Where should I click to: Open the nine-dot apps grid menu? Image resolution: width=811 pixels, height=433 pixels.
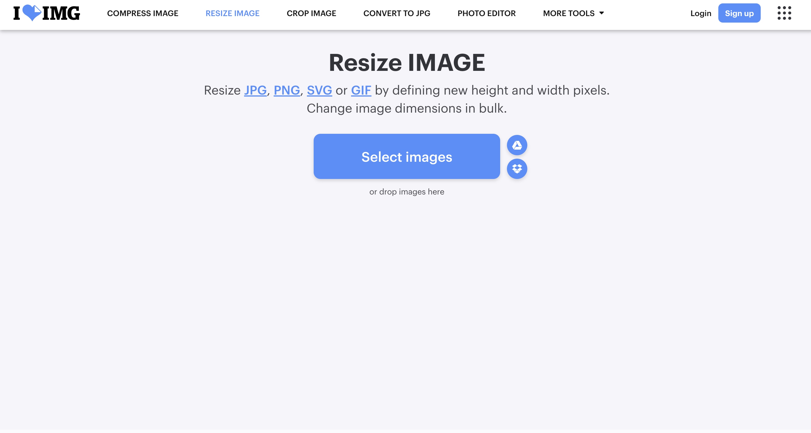click(784, 13)
